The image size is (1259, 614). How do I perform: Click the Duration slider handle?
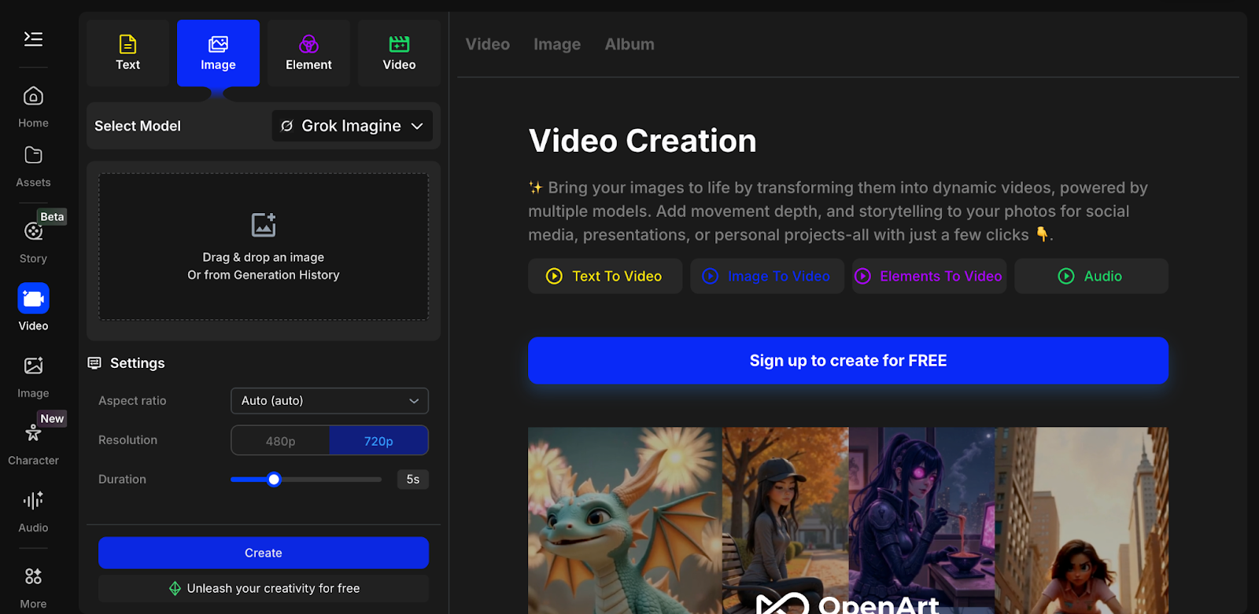274,480
